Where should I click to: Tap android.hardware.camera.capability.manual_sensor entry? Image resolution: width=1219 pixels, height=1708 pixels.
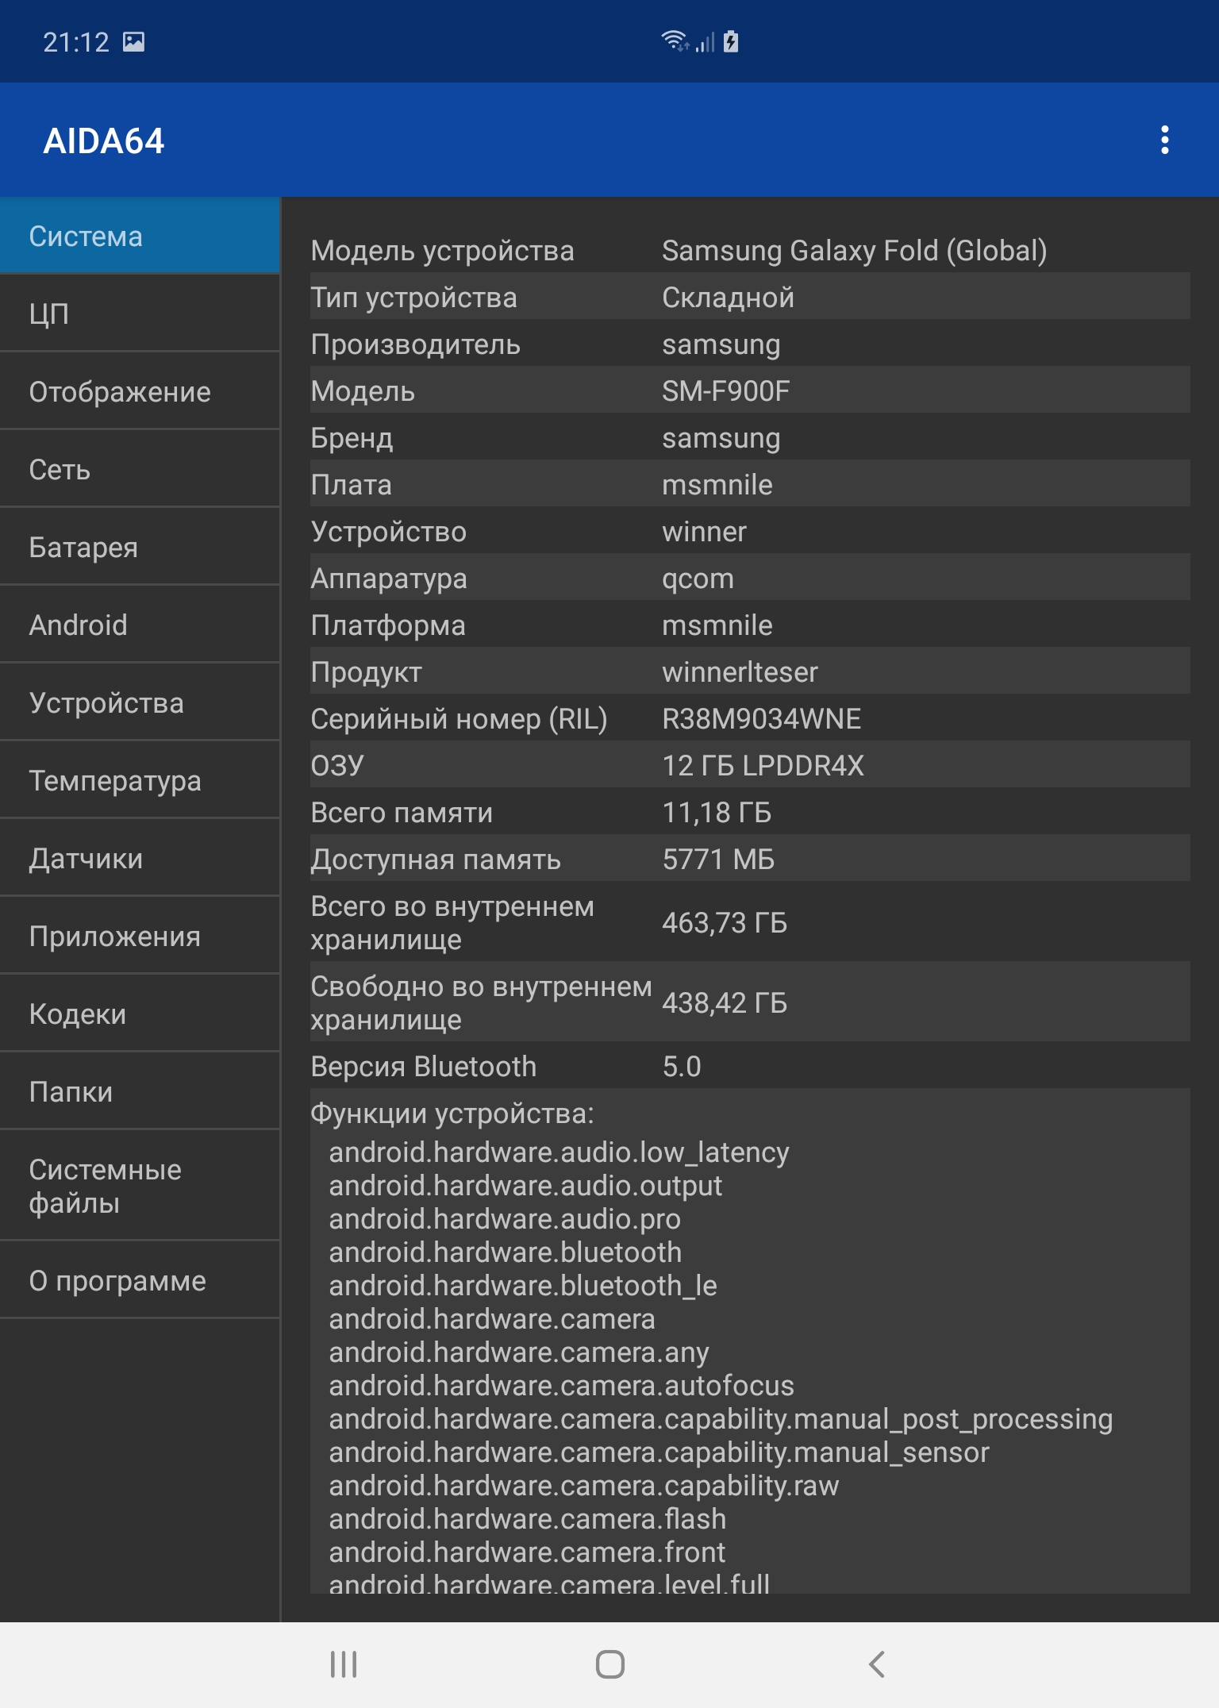coord(659,1452)
